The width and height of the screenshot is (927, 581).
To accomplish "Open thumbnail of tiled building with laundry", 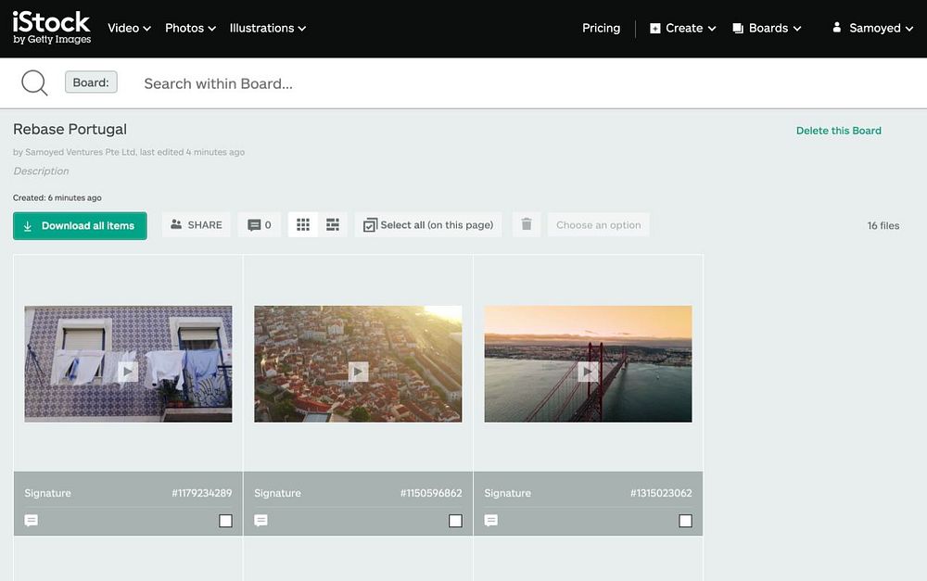I will click(128, 363).
